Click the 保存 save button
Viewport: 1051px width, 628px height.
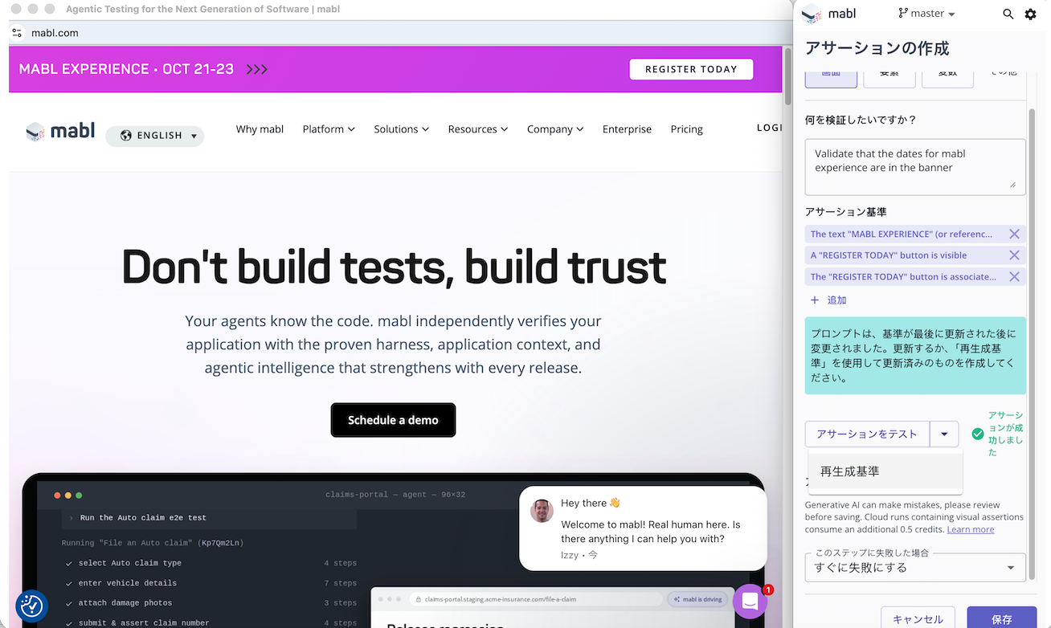1001,618
